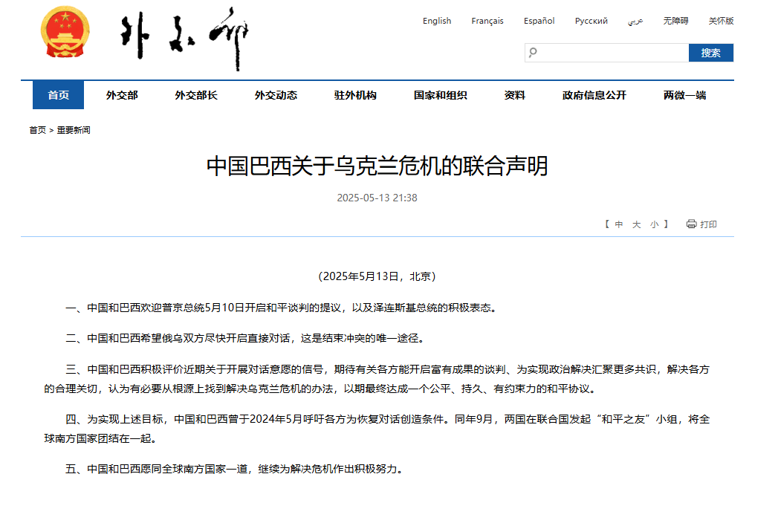Switch site language to English
This screenshot has height=526, width=778.
(x=437, y=21)
